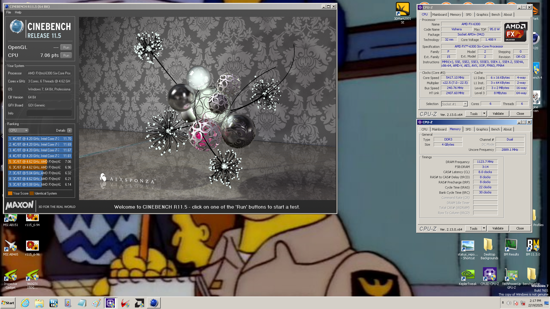Open Socket #1 selection dropdown in CPU-Z
550x309 pixels.
click(454, 104)
